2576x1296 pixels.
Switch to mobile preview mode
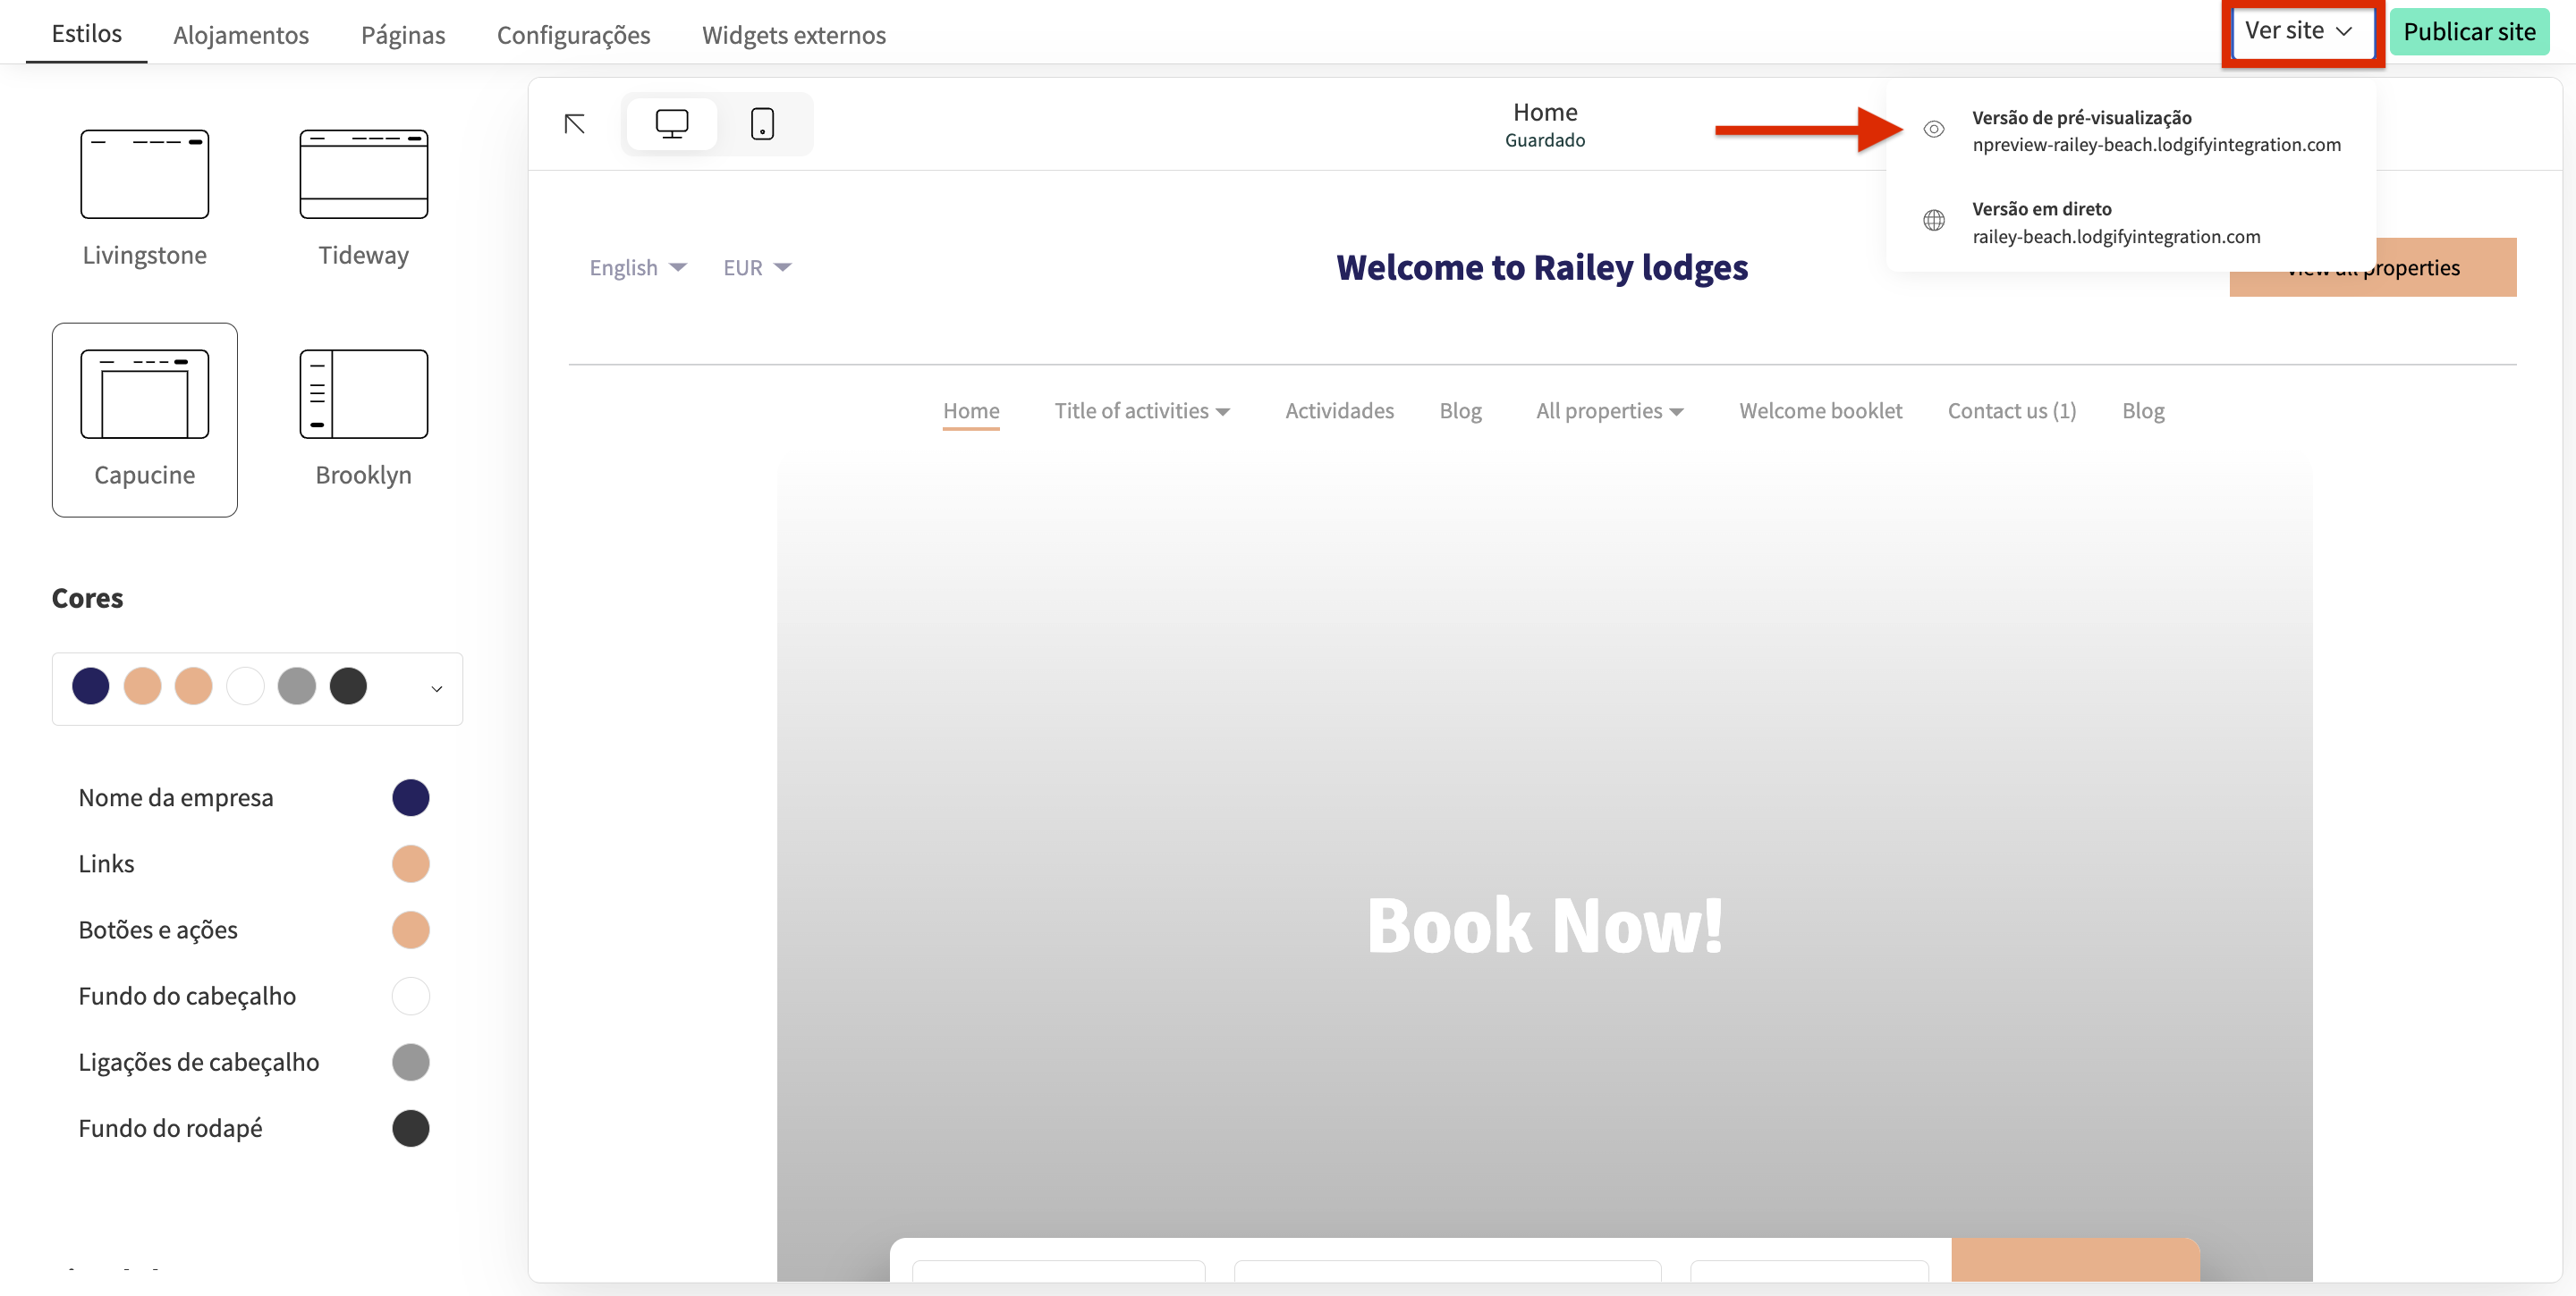point(762,124)
